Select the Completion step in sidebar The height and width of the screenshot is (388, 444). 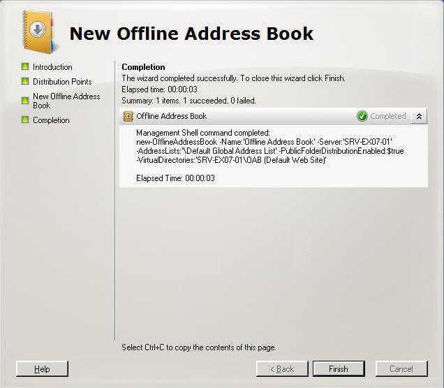51,120
